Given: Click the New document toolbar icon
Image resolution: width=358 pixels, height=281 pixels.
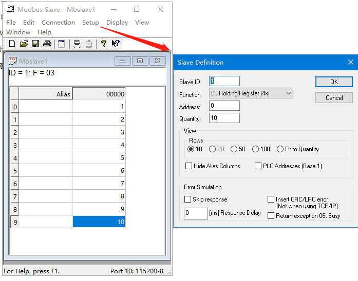Looking at the screenshot, I should coord(12,44).
